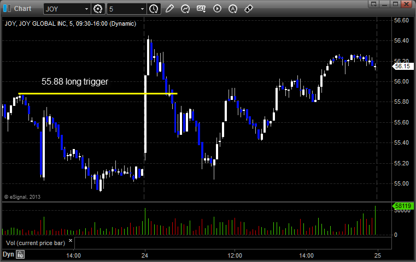Click the up-down arrows trade icon
Image resolution: width=416 pixels, height=262 pixels.
[x=249, y=9]
